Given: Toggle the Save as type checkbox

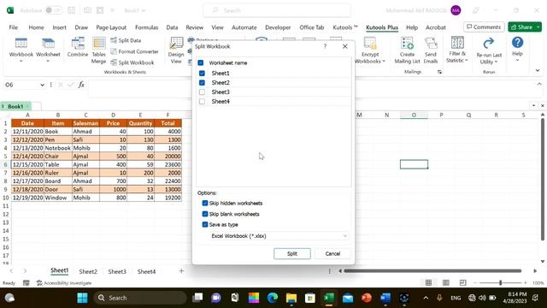Looking at the screenshot, I should click(x=205, y=224).
